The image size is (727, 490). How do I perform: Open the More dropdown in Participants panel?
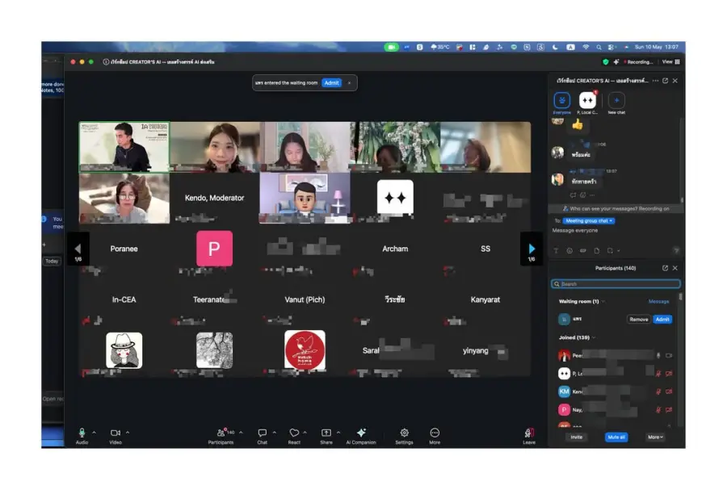(655, 438)
